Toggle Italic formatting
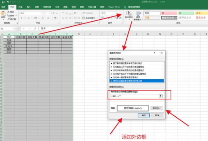208x141 pixels. tap(25, 18)
